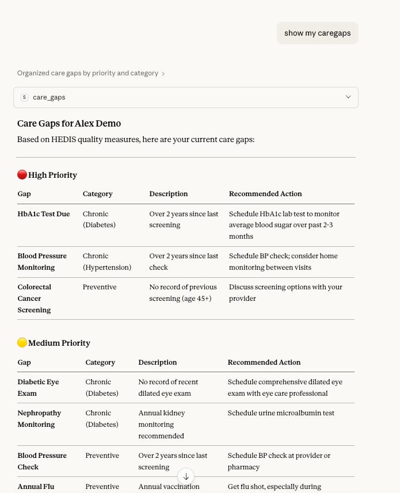Click the Recommended Action header in High Priority table
The width and height of the screenshot is (400, 493).
(265, 194)
